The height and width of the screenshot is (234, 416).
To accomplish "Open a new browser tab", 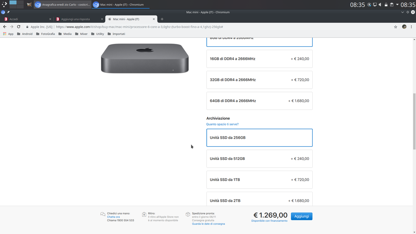I will tap(162, 19).
